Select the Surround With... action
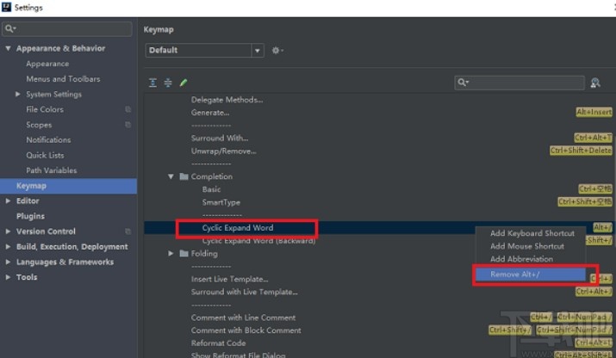Image resolution: width=616 pixels, height=358 pixels. click(x=220, y=139)
